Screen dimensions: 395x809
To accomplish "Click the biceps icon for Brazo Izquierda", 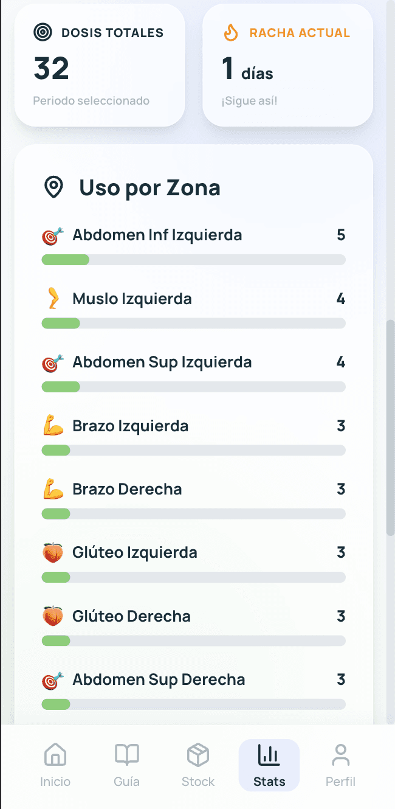I will click(x=52, y=426).
